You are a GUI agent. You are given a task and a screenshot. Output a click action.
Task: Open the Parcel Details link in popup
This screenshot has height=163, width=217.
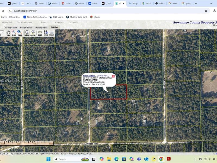coord(90,76)
